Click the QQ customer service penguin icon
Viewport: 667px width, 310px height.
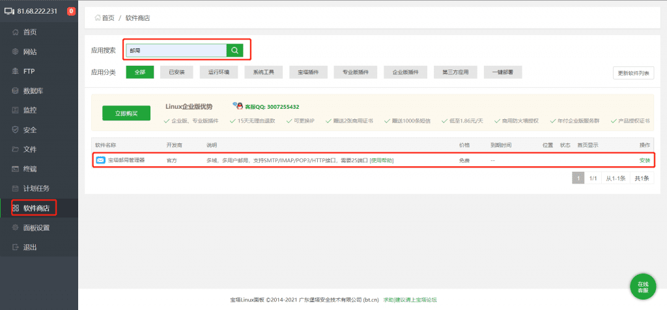[x=238, y=106]
